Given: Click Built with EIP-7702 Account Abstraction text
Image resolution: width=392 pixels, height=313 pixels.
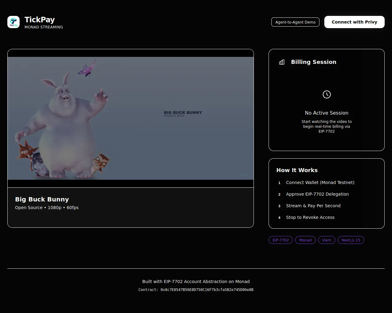Looking at the screenshot, I should pos(196,282).
